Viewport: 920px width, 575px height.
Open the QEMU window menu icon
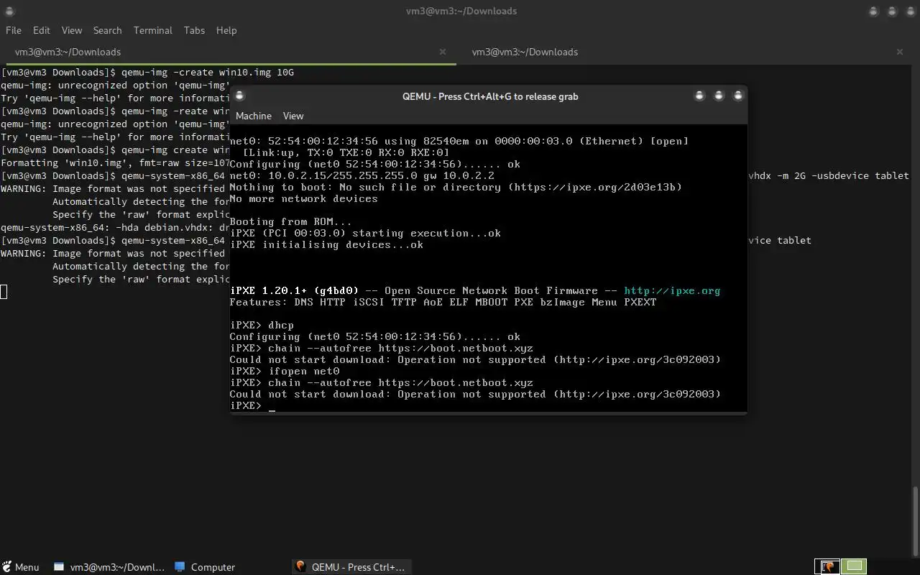pos(240,96)
